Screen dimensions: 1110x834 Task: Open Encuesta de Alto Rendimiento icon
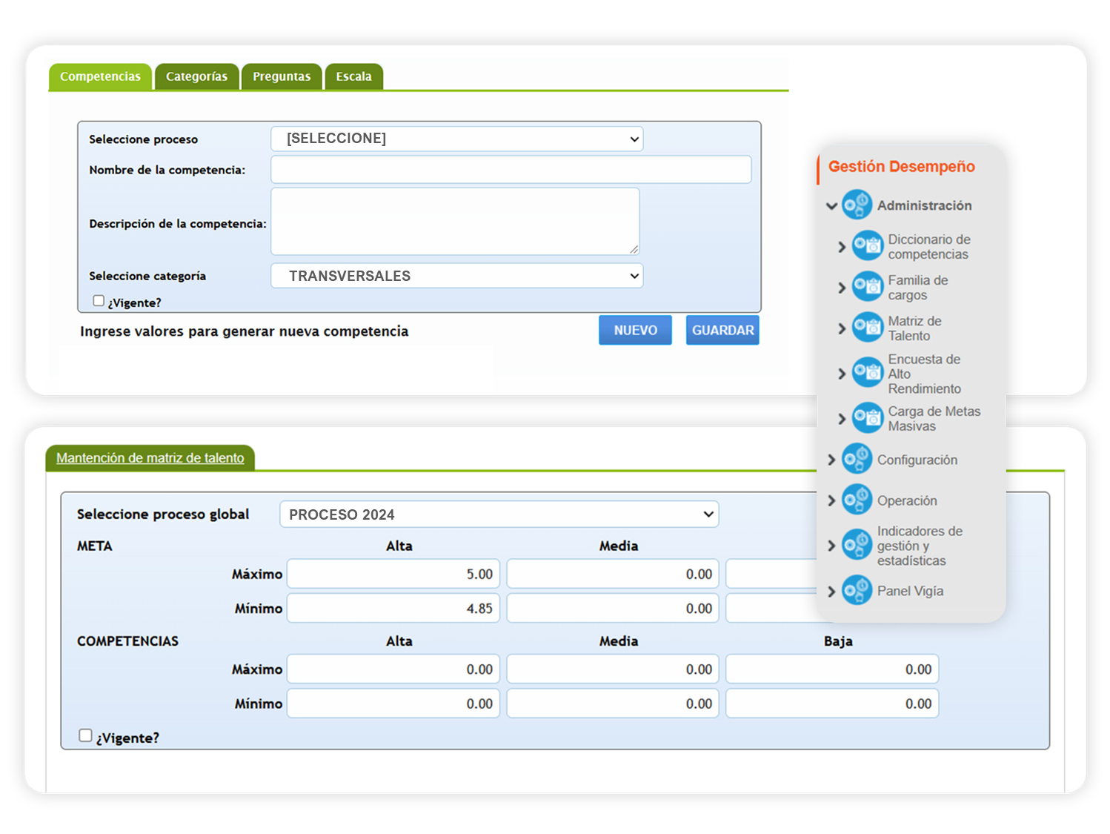[x=867, y=373]
